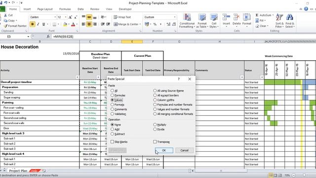Open the Project Plan sheet tab

coord(18,171)
